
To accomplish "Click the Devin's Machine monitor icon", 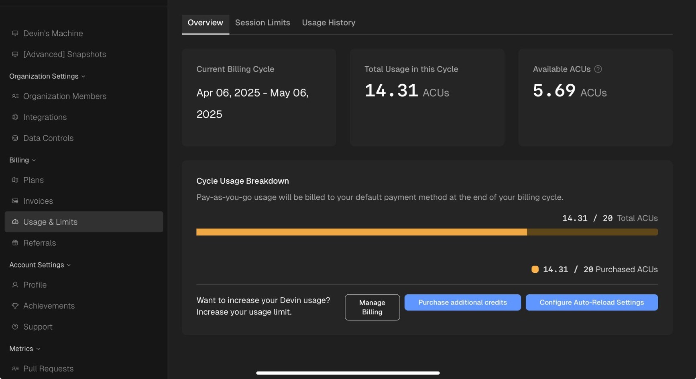I will pyautogui.click(x=15, y=33).
